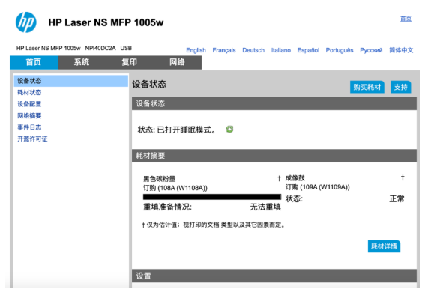Click the 支持 button
Viewport: 425px width, 301px height.
click(400, 87)
